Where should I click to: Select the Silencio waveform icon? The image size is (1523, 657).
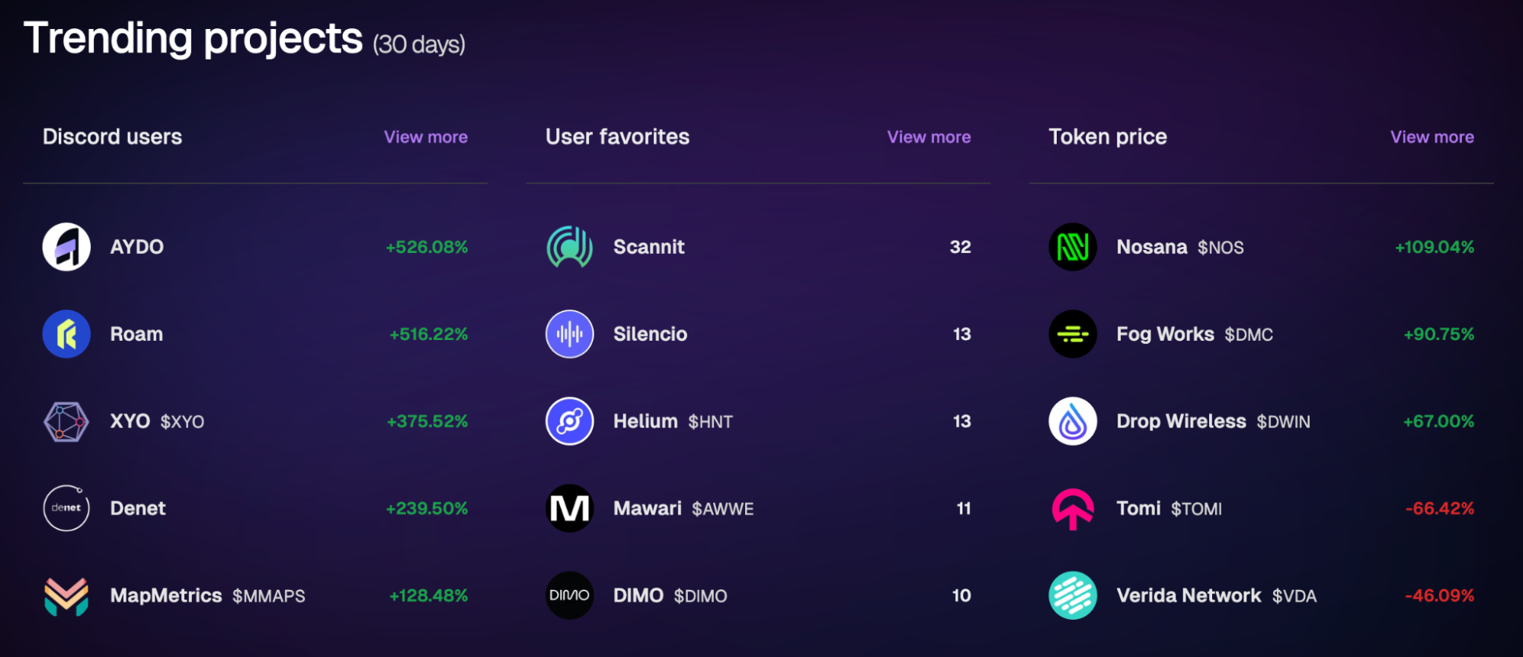tap(569, 334)
